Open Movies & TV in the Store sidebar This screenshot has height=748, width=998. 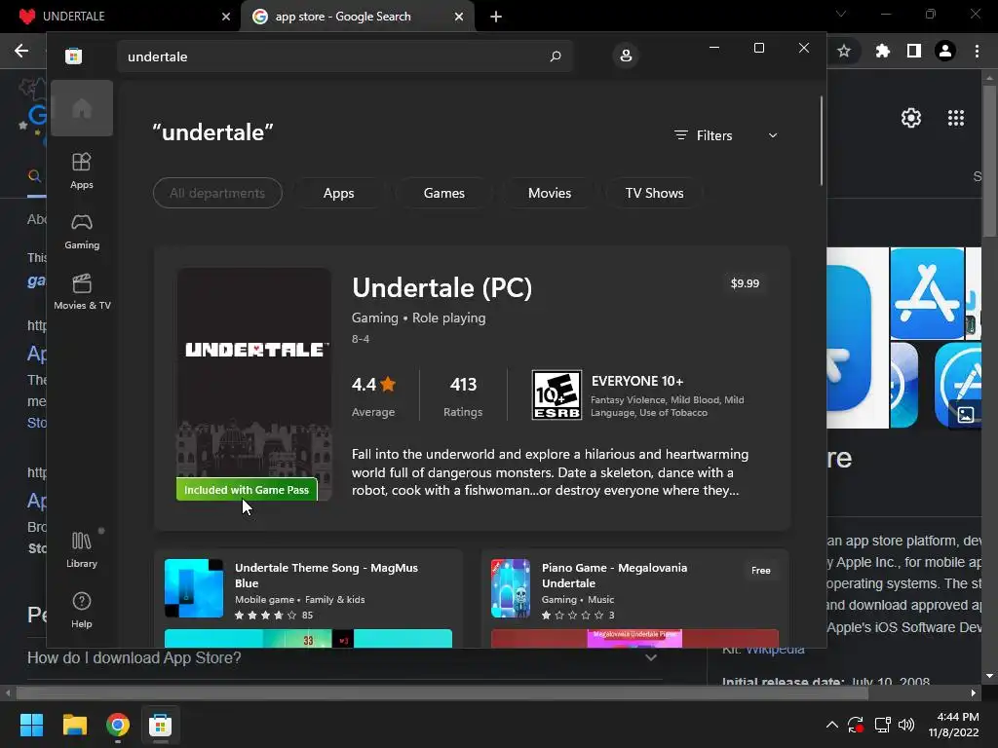(82, 291)
